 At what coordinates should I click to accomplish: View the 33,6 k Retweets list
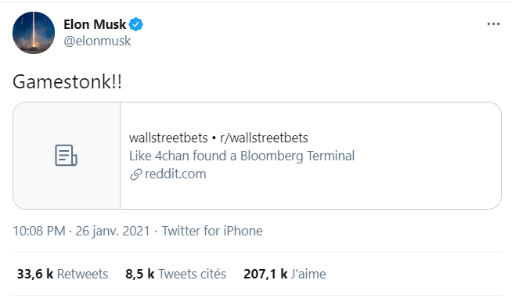(x=63, y=274)
